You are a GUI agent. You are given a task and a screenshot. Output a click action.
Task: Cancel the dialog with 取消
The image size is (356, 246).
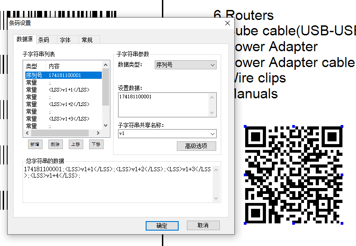203,225
